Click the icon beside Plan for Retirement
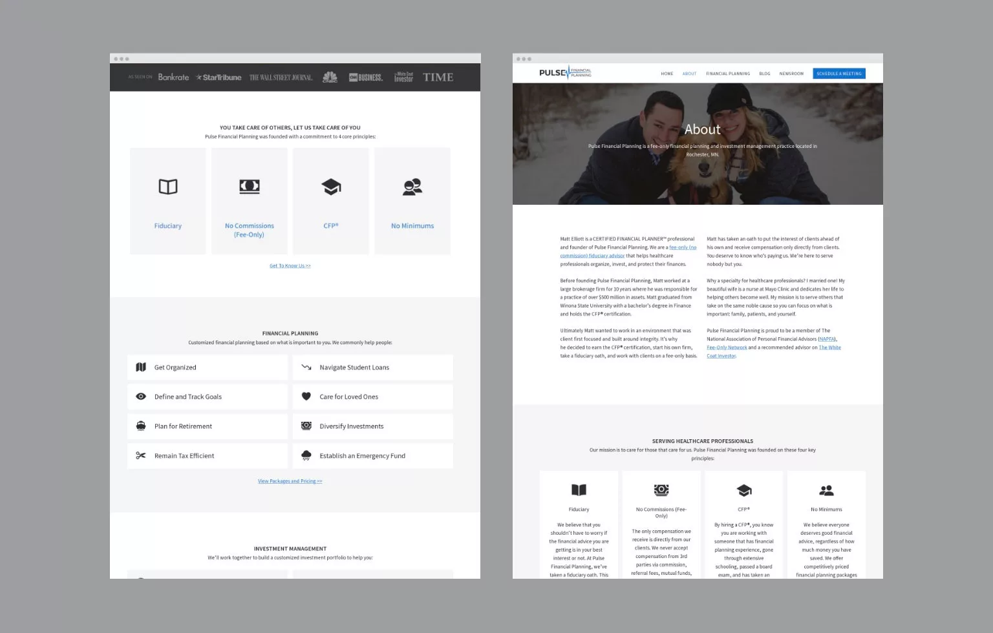 click(x=141, y=426)
